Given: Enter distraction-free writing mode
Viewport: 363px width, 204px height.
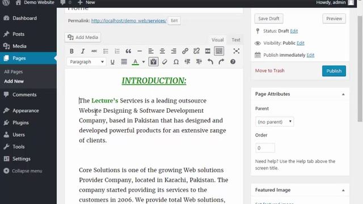Looking at the screenshot, I should (236, 51).
